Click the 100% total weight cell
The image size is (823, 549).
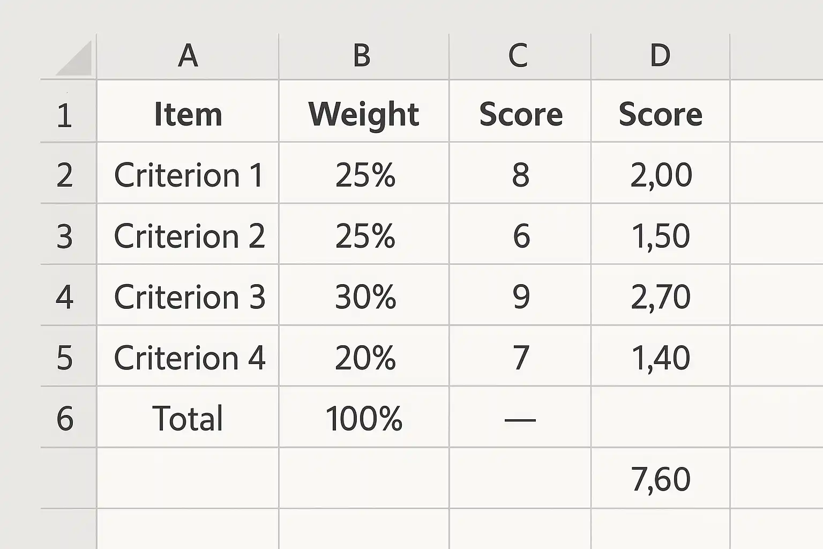[363, 418]
